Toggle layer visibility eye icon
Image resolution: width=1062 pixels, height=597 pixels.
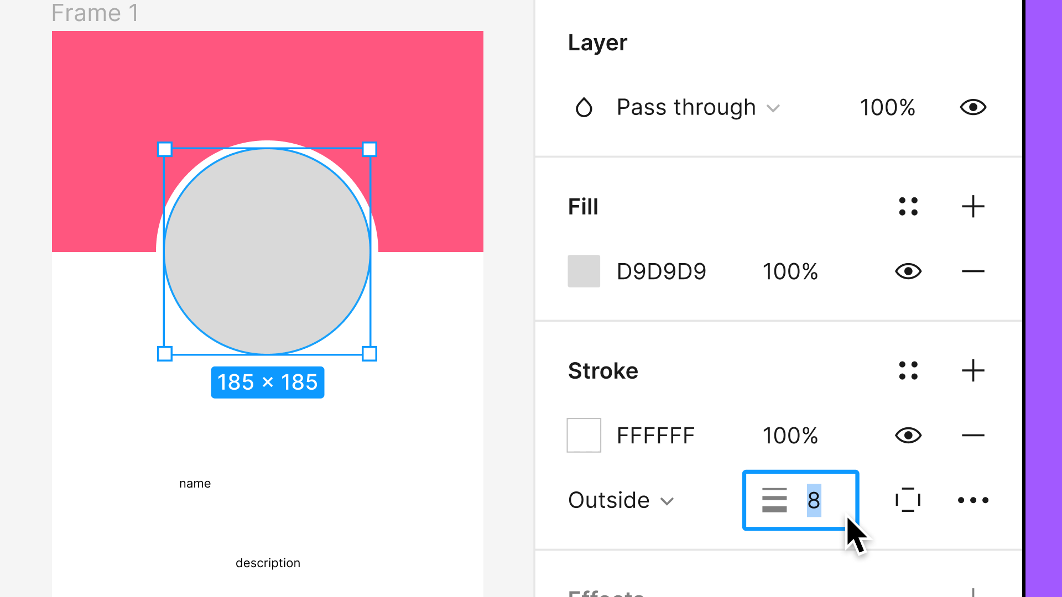coord(972,107)
